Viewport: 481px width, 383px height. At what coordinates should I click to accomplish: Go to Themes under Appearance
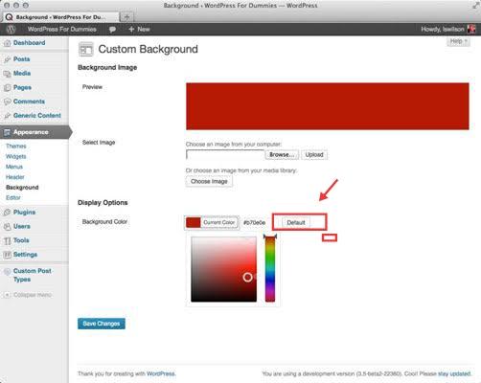[x=16, y=146]
